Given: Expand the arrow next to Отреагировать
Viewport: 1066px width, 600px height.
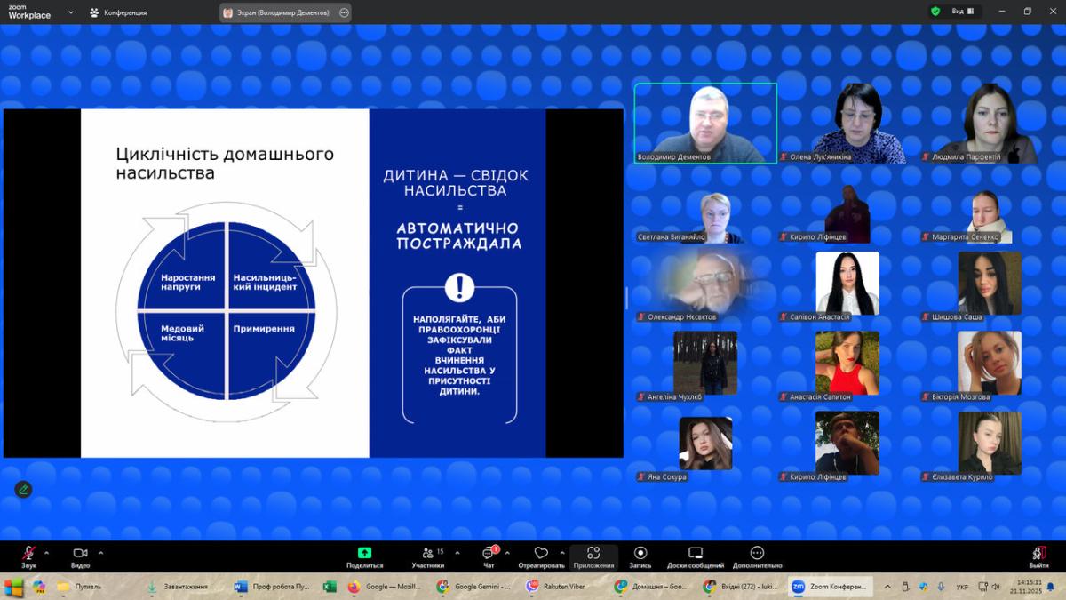Looking at the screenshot, I should (x=562, y=552).
